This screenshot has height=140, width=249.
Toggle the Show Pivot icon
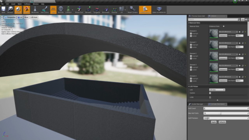[79, 10]
